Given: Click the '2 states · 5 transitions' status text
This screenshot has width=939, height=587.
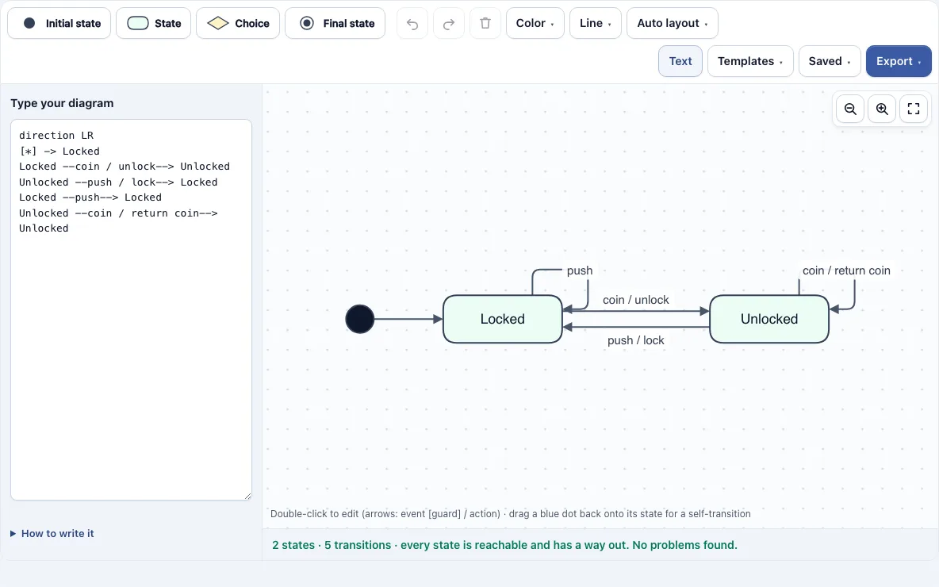Looking at the screenshot, I should [505, 545].
